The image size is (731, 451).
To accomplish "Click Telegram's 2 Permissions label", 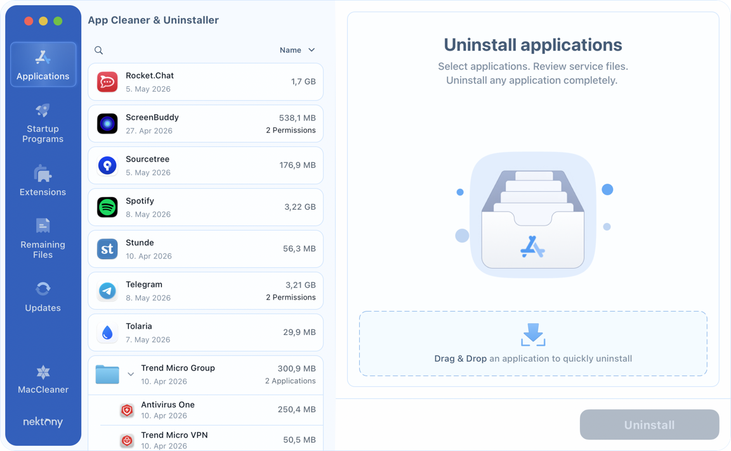I will coord(291,298).
